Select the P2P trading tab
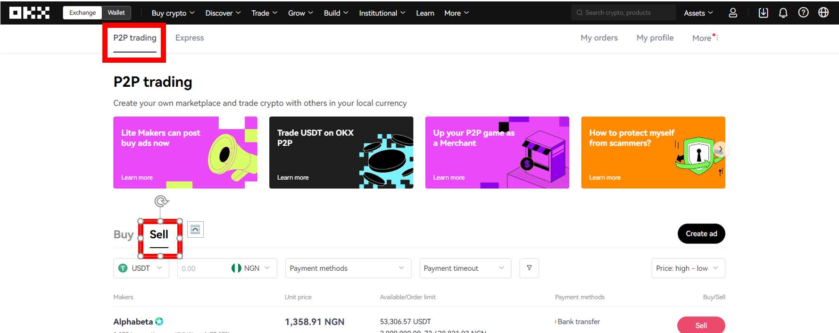Image resolution: width=839 pixels, height=333 pixels. [134, 38]
